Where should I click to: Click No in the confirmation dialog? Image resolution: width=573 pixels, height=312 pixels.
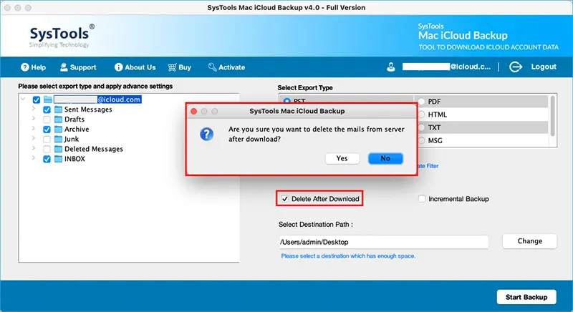385,158
